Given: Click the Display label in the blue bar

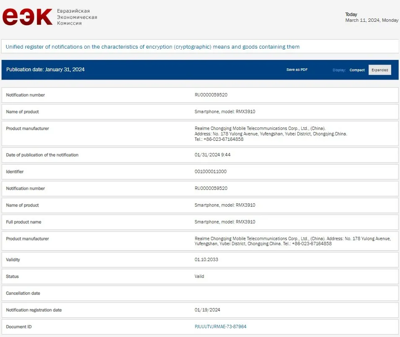Looking at the screenshot, I should [x=339, y=70].
